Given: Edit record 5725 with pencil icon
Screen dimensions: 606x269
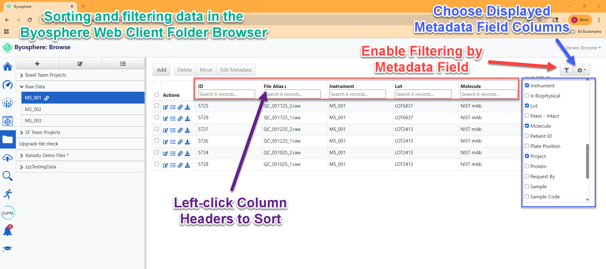Looking at the screenshot, I should click(165, 107).
